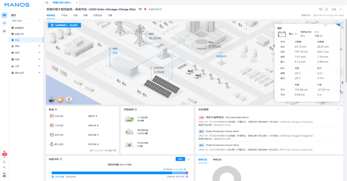Open 数据看板 in the sidebar

coord(19,28)
